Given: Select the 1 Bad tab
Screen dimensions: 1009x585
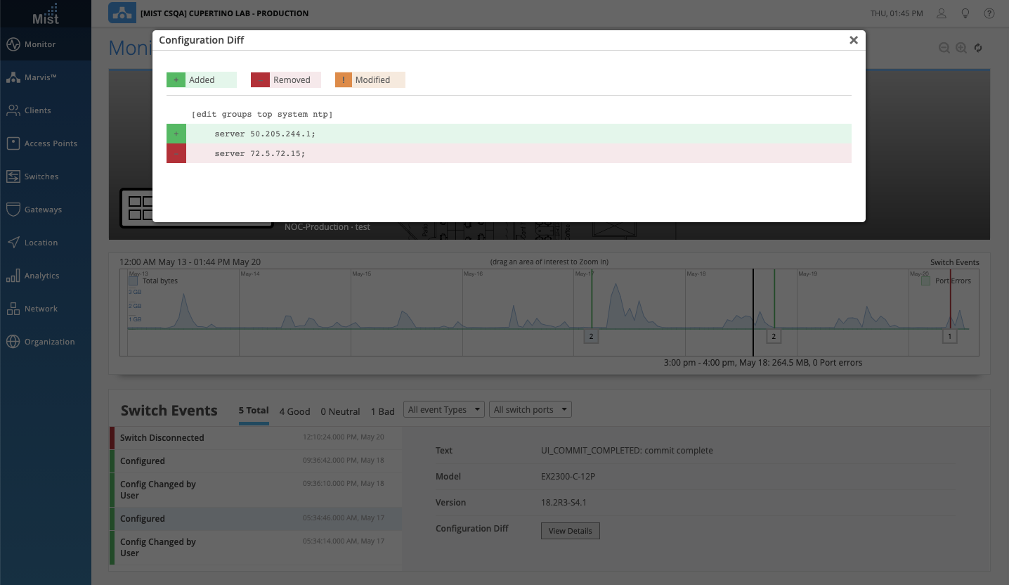Looking at the screenshot, I should click(382, 411).
